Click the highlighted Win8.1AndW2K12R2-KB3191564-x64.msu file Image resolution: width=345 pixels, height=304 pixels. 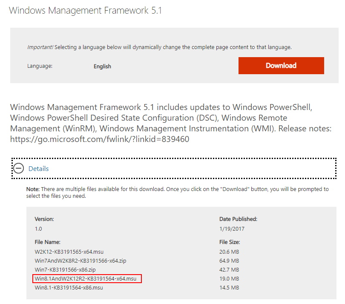pyautogui.click(x=86, y=279)
